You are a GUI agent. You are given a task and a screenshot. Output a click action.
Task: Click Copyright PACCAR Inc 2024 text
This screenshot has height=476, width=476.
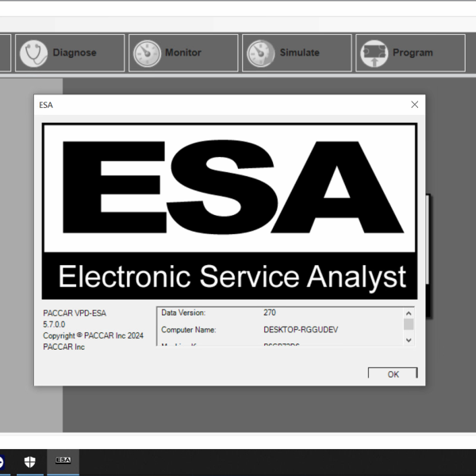[x=93, y=336]
